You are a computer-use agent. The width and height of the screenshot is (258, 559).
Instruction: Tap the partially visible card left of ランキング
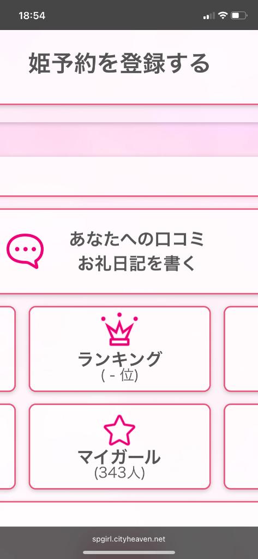(x=7, y=349)
